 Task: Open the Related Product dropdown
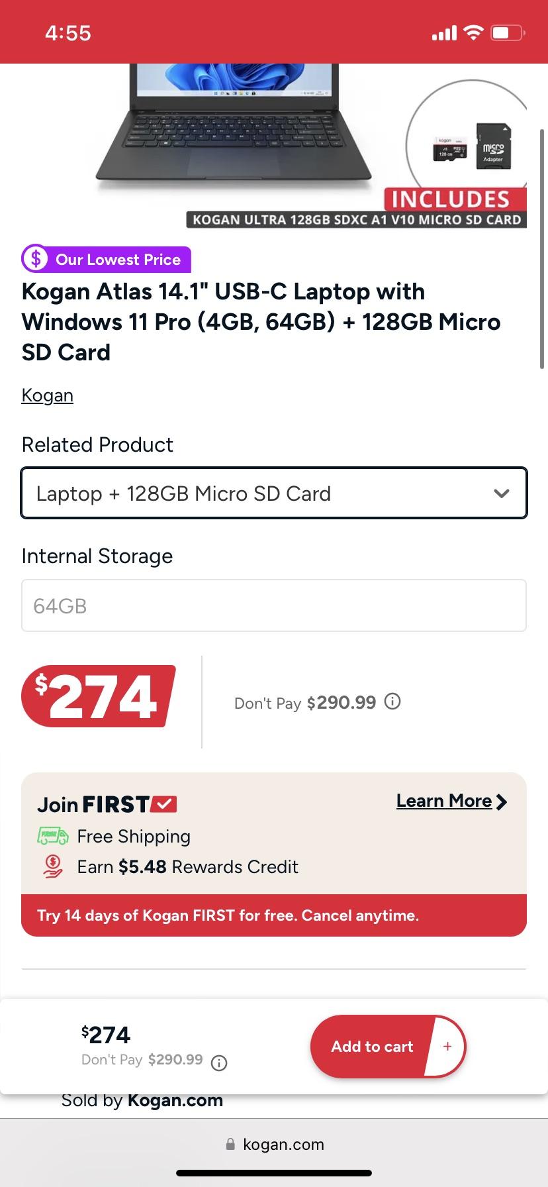pyautogui.click(x=274, y=493)
